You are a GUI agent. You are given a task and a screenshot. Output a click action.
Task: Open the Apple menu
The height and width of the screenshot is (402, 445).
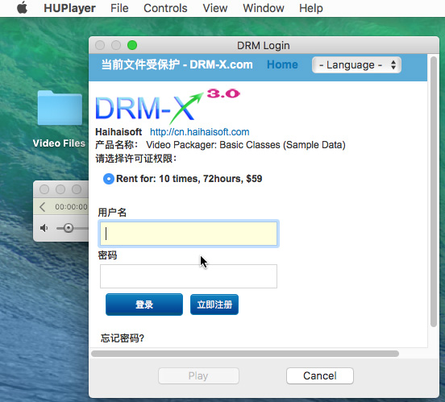(22, 8)
